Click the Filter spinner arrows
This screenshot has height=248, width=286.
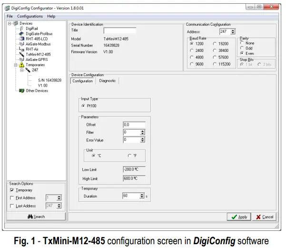[142, 132]
